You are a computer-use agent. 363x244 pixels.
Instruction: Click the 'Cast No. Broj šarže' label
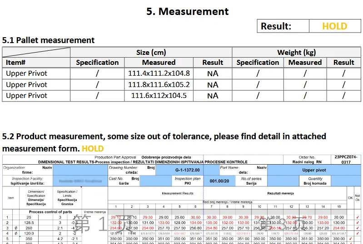[124, 181]
